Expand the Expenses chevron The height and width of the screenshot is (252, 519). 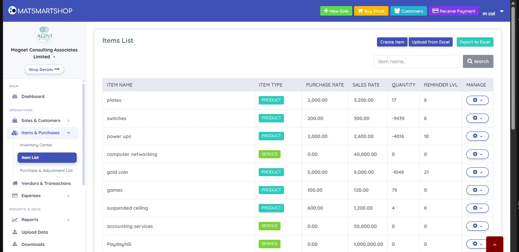tap(68, 196)
